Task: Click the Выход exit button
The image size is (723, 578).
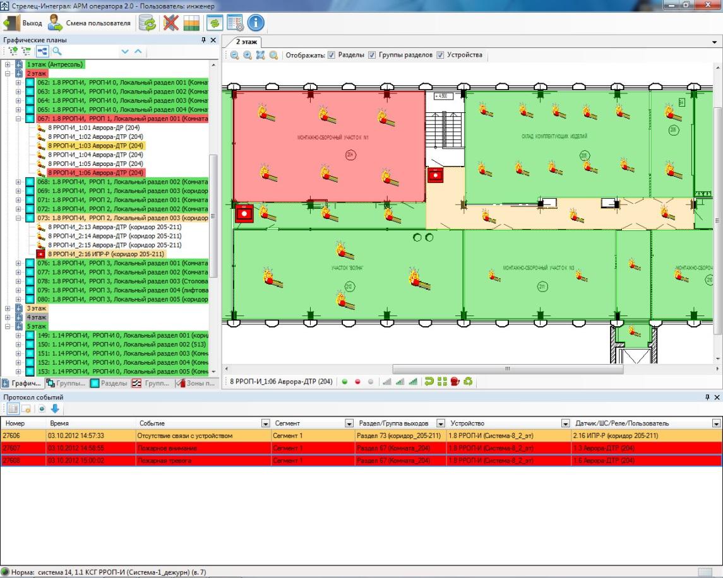Action: (23, 23)
